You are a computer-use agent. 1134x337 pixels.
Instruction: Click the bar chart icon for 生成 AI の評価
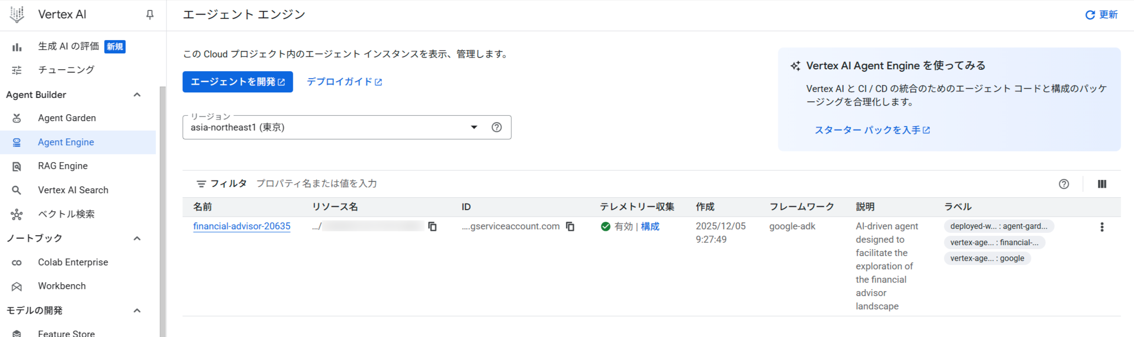pos(17,47)
